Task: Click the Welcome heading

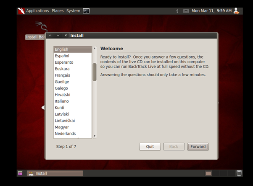Action: pos(112,49)
